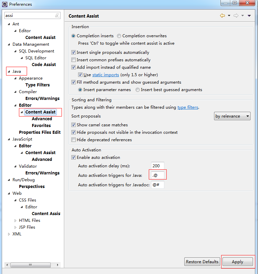Select Advanced under Java Content Assist

[x=42, y=119]
